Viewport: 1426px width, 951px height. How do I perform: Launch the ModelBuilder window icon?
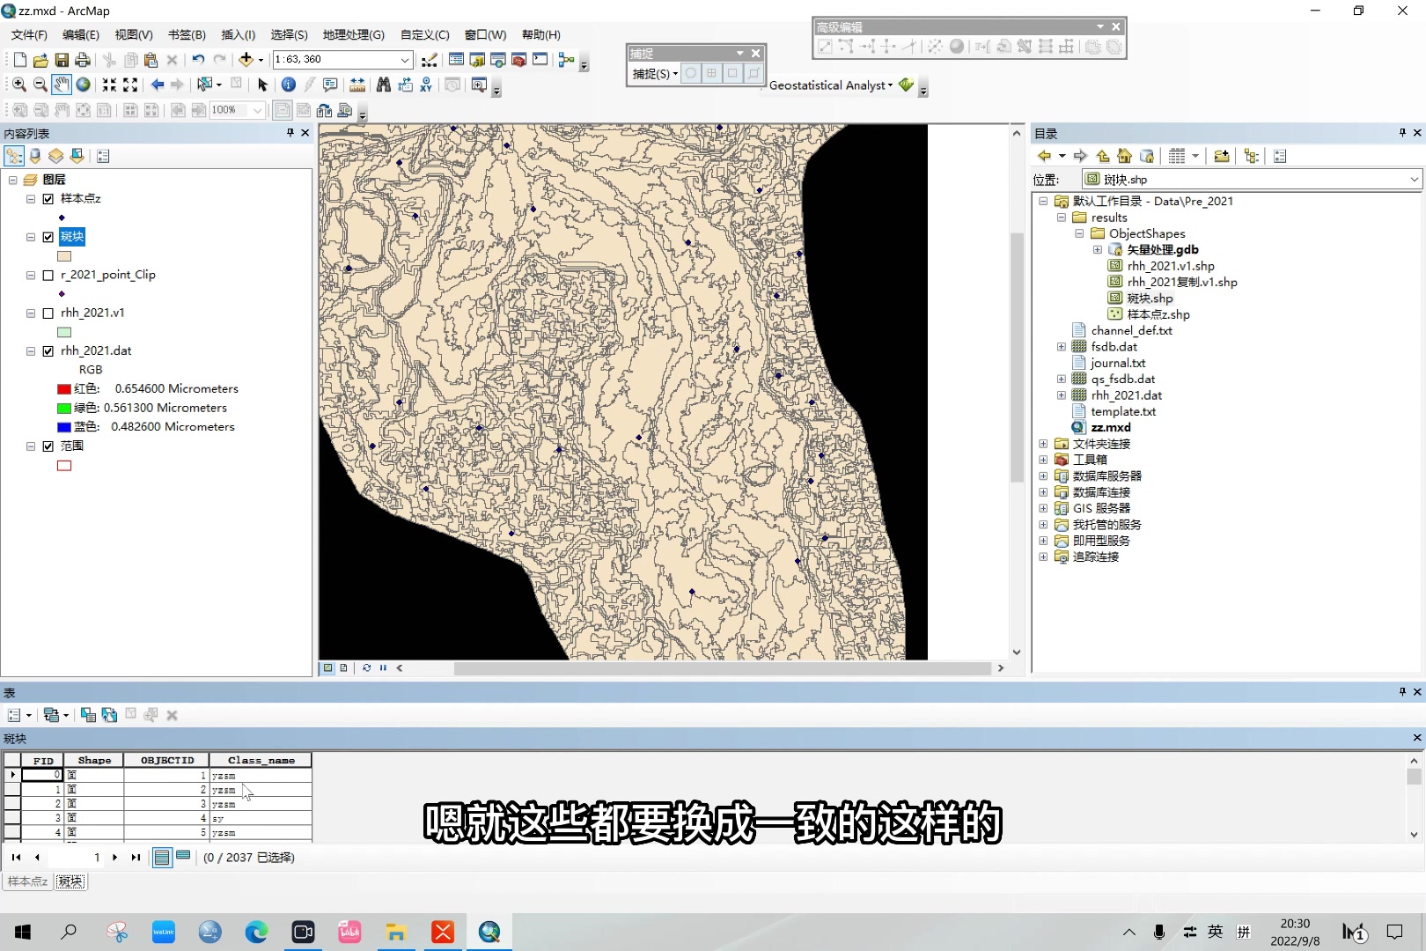pos(567,60)
